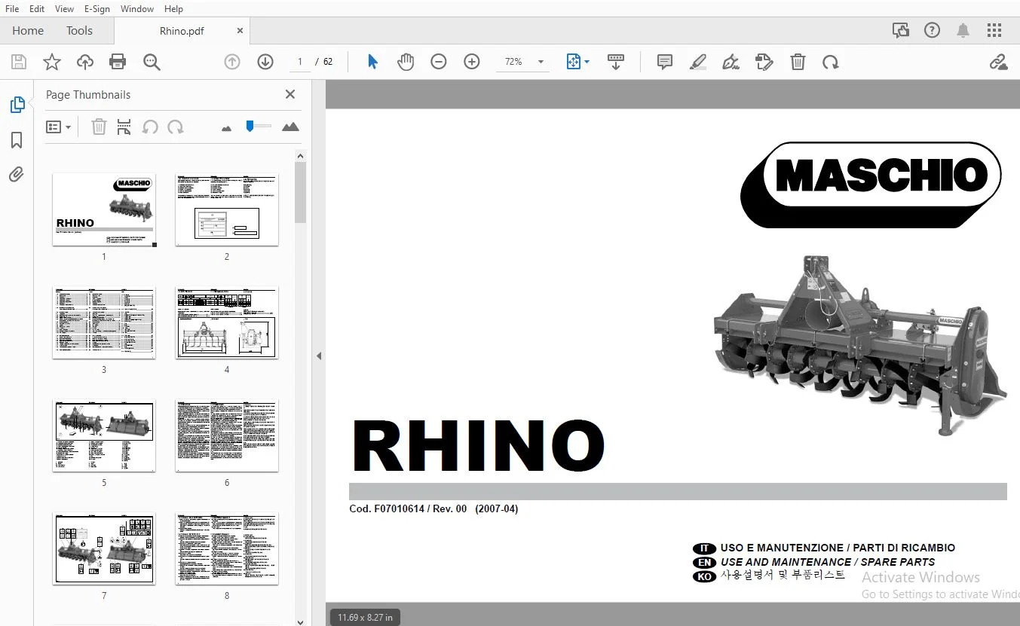Open the E-Sign menu
This screenshot has width=1020, height=626.
tap(96, 9)
